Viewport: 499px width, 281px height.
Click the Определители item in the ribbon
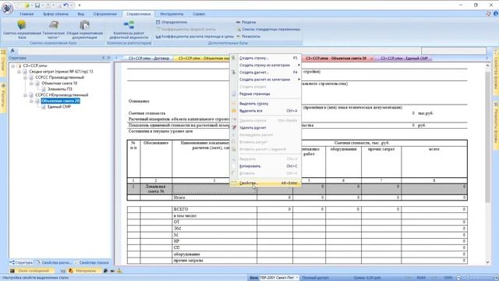point(172,23)
